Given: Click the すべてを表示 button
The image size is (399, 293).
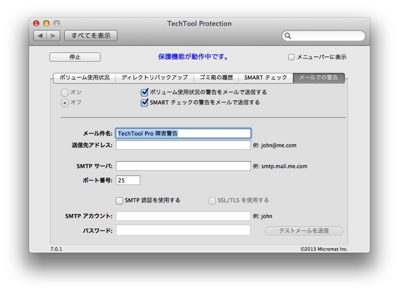Looking at the screenshot, I should click(x=91, y=36).
